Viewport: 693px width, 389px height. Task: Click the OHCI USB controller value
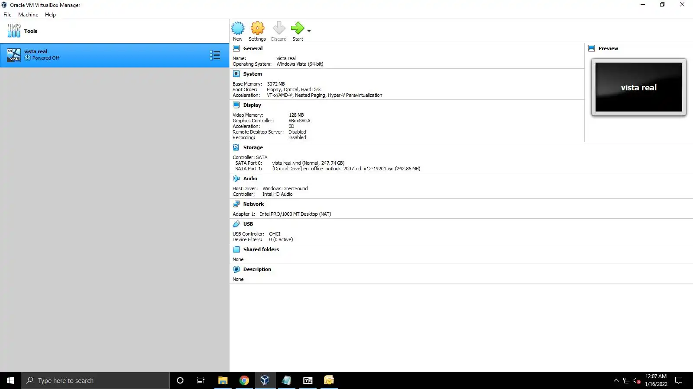tap(275, 234)
